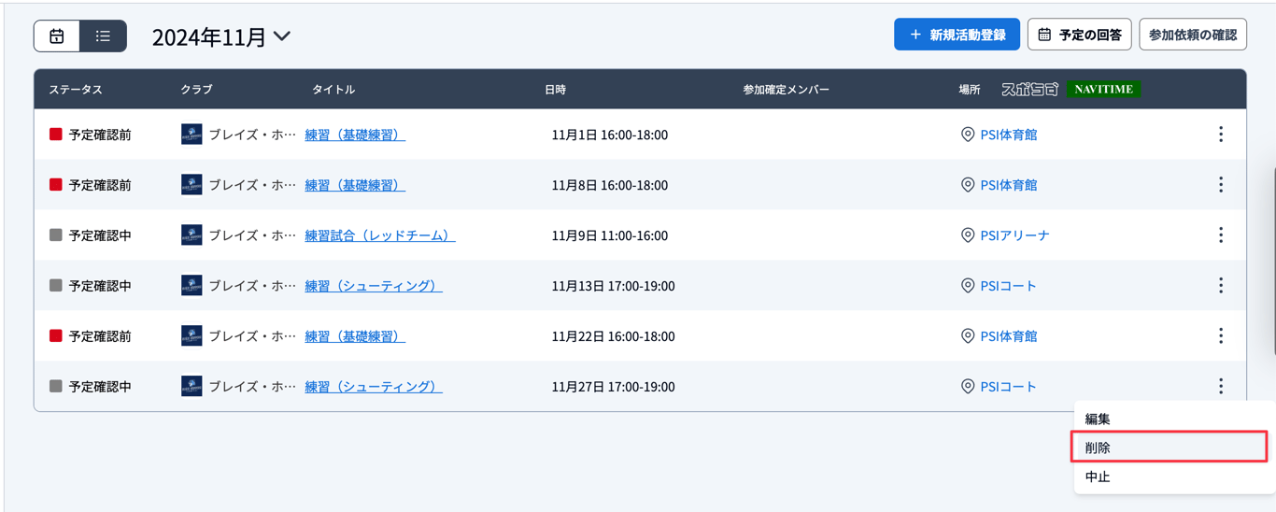Open 予定の回答 button
This screenshot has height=512, width=1276.
1079,35
